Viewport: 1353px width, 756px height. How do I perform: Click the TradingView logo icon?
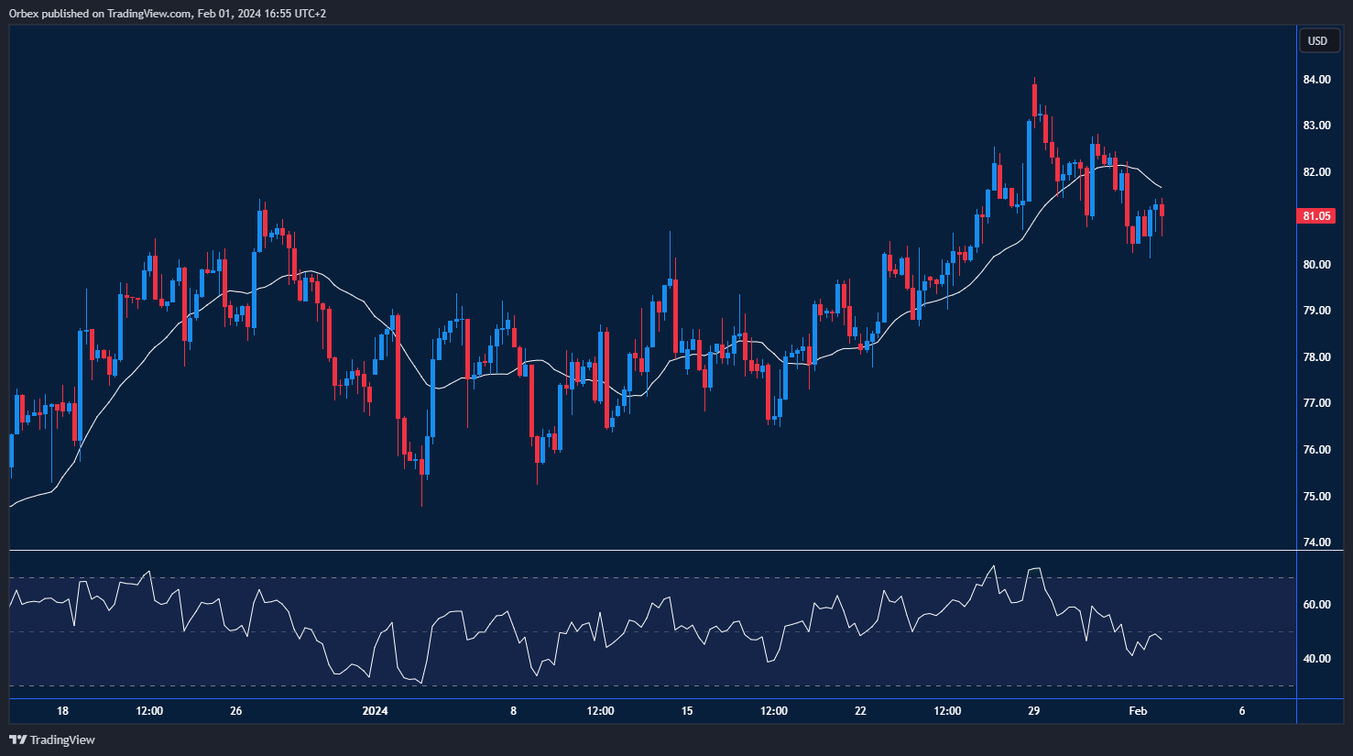coord(17,740)
